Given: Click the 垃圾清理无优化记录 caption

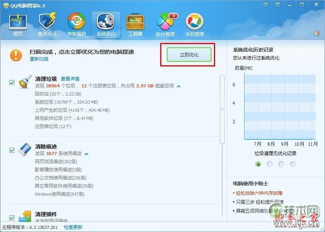Looking at the screenshot, I should tap(275, 153).
